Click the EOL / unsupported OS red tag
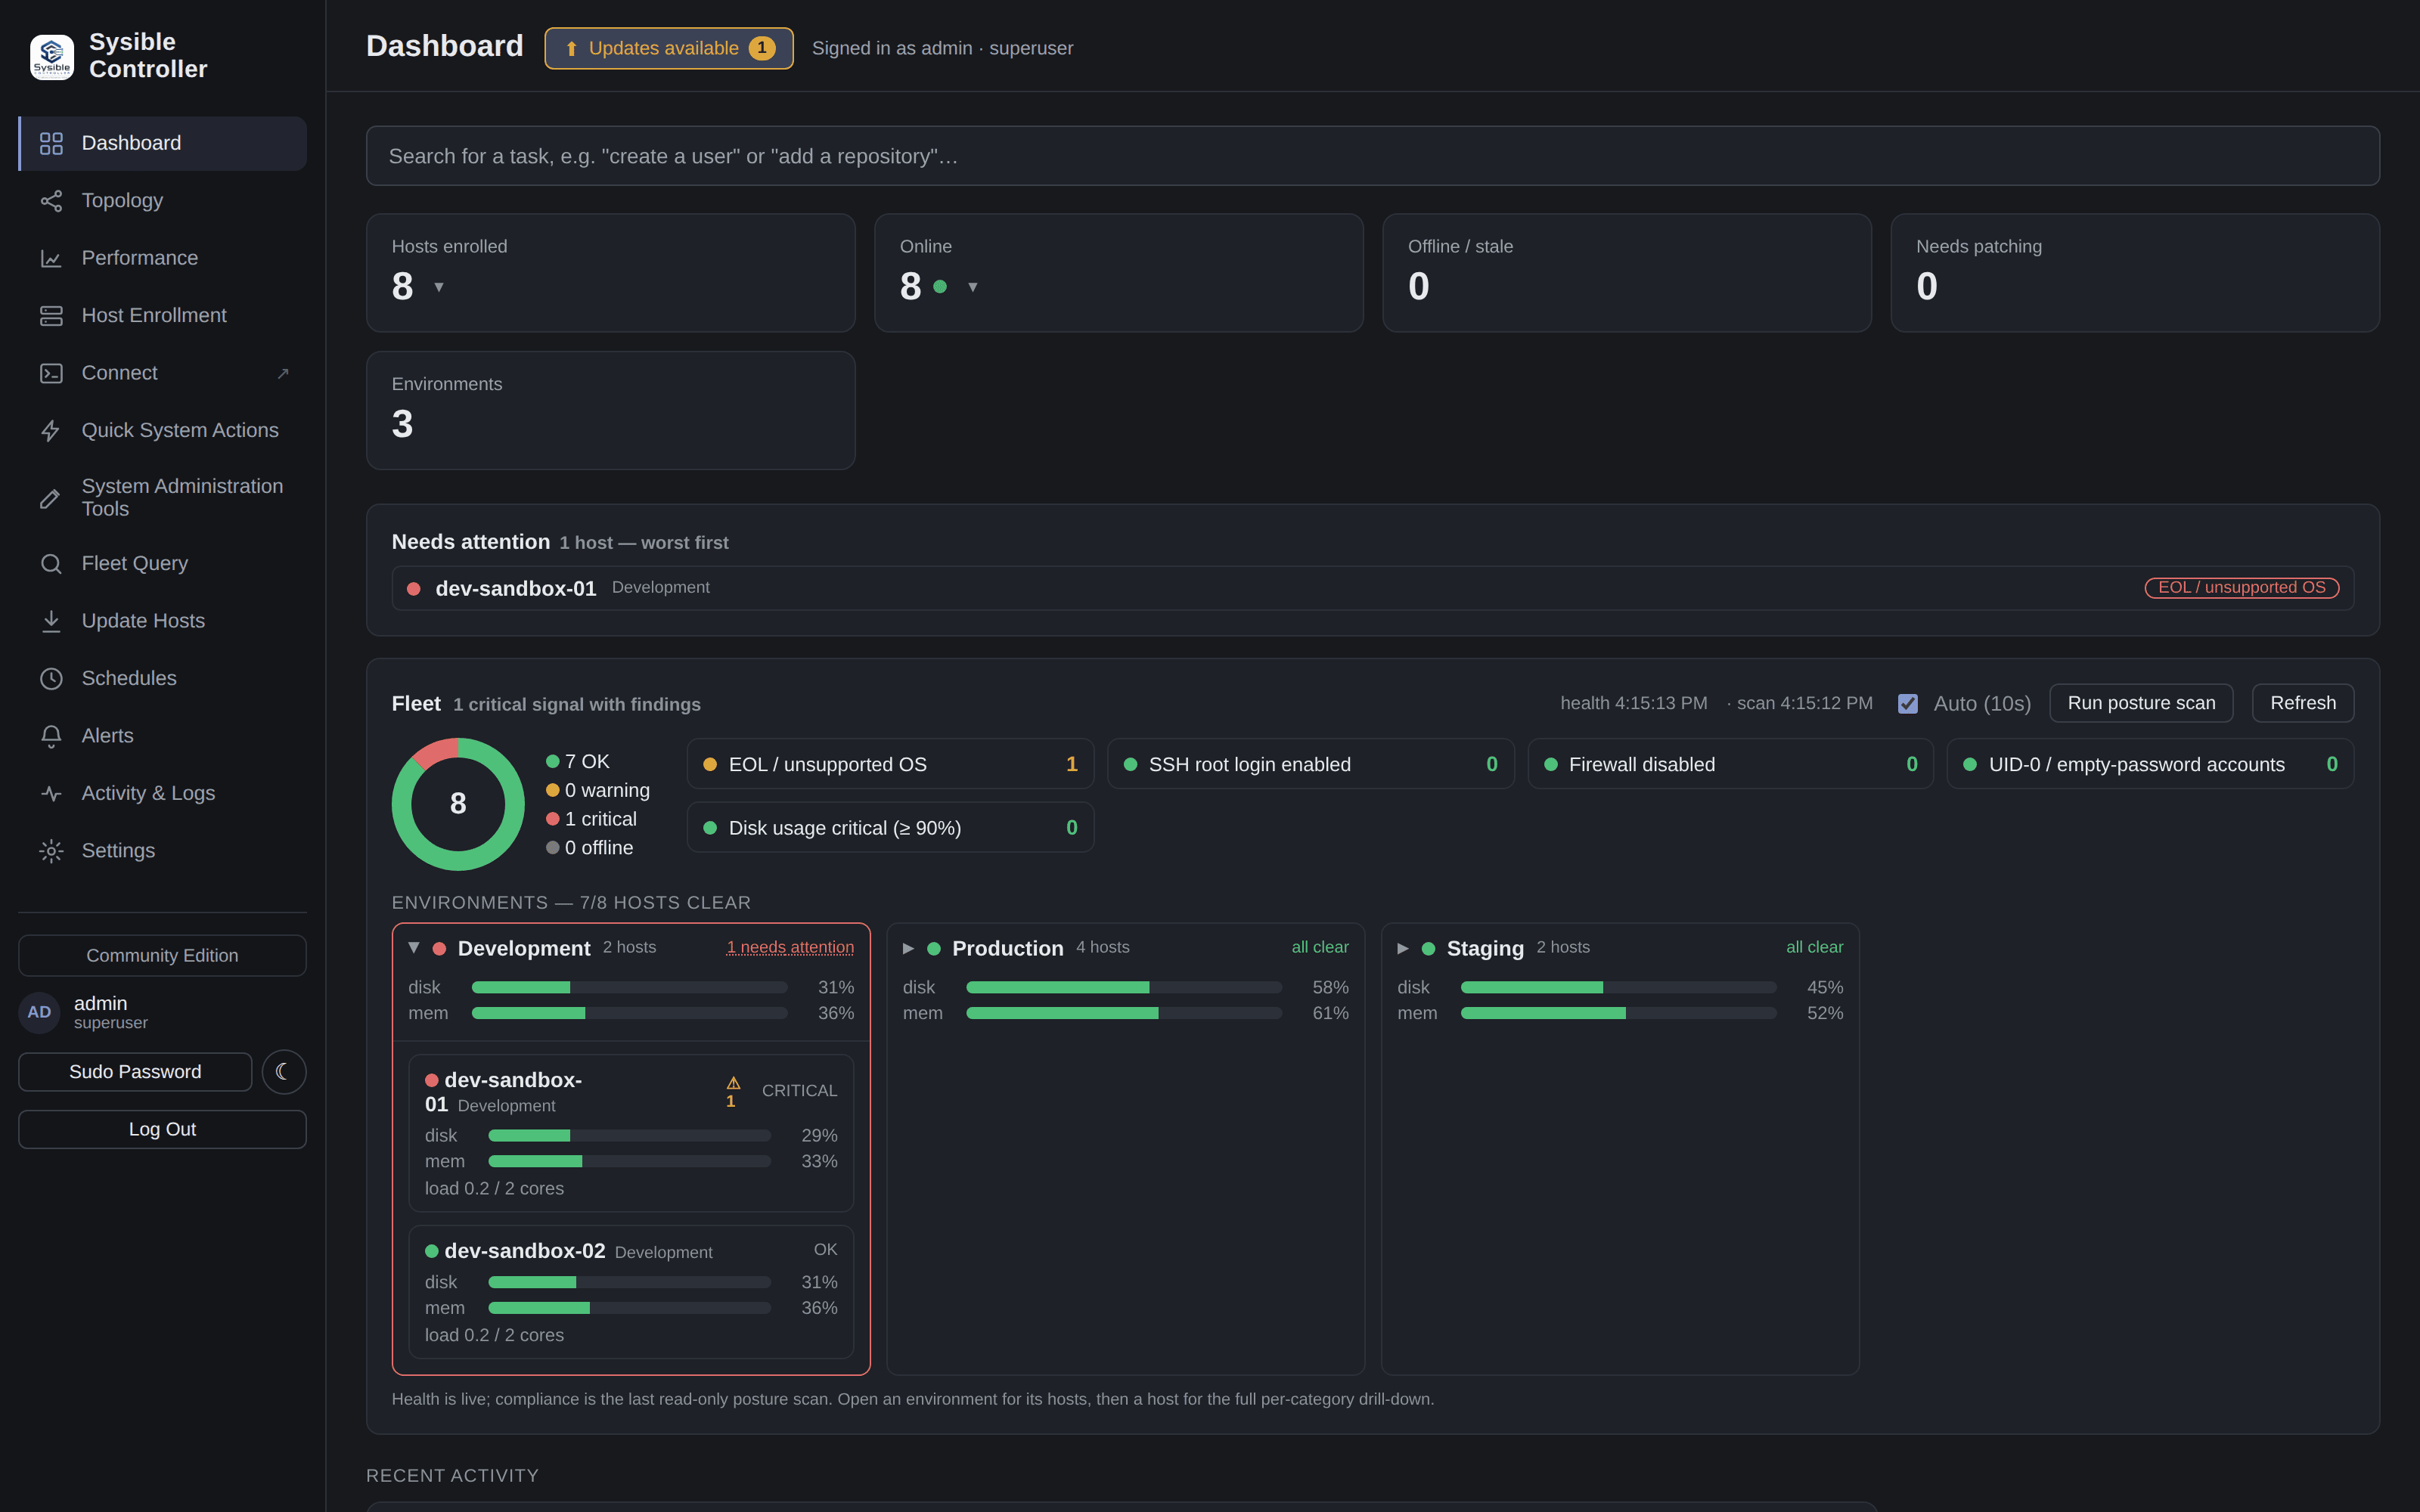 click(x=2242, y=588)
